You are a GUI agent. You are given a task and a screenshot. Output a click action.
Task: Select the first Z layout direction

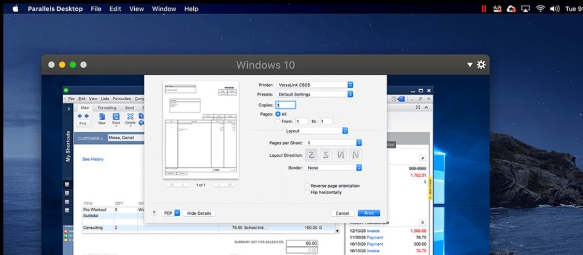pyautogui.click(x=312, y=155)
